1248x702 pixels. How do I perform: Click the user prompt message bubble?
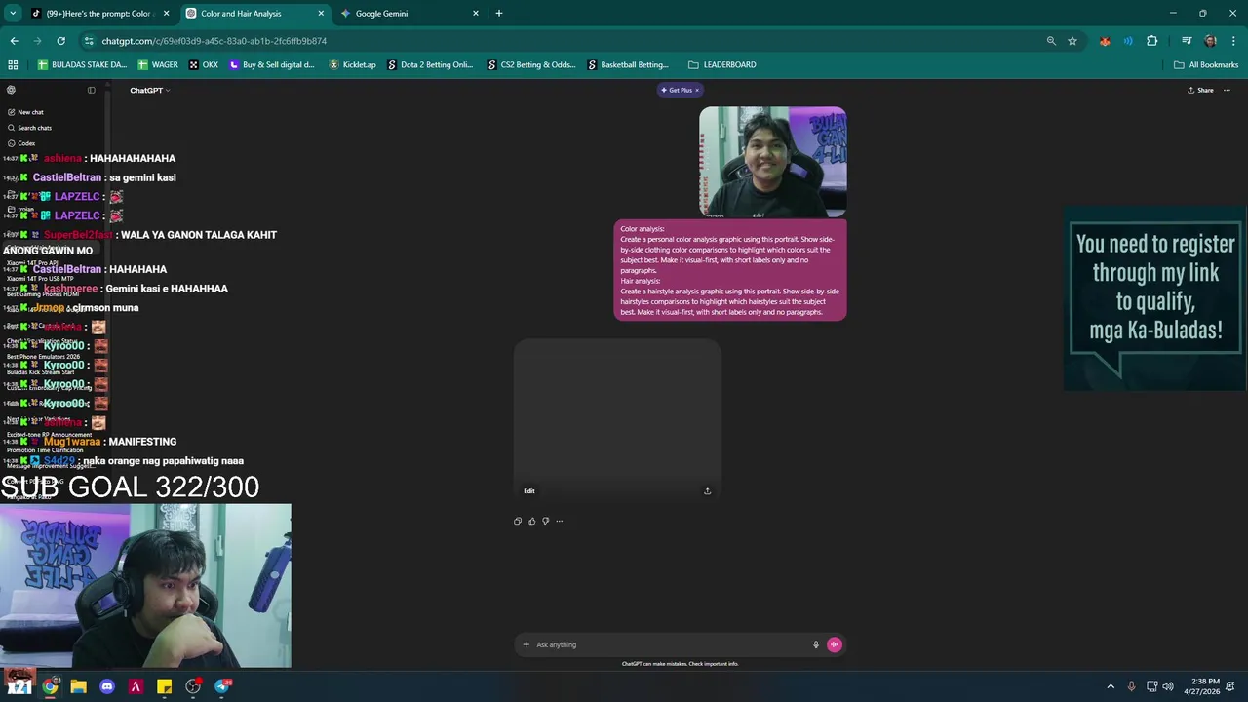pos(730,270)
